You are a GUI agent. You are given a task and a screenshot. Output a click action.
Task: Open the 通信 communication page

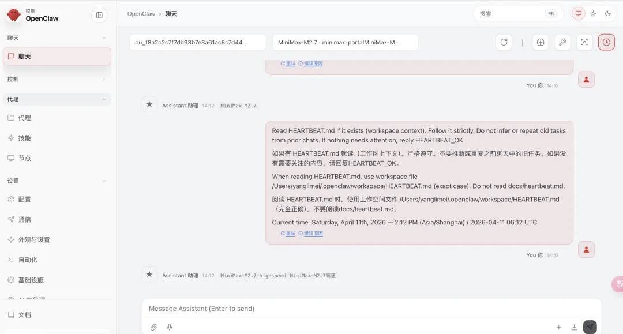tap(57, 220)
